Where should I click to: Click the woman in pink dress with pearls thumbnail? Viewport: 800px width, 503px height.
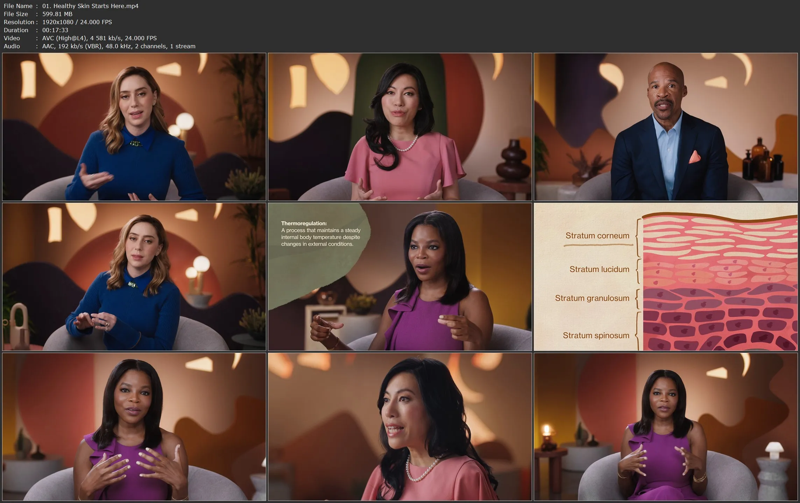pos(400,127)
